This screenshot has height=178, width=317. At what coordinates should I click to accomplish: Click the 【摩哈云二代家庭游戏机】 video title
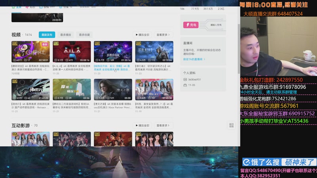point(72,106)
